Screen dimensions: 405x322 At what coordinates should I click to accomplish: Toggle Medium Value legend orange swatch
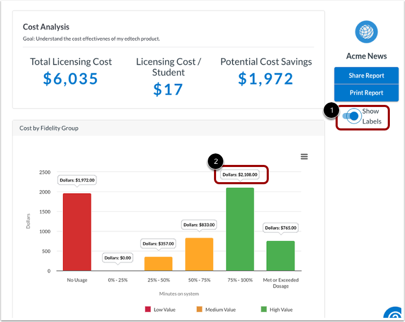pyautogui.click(x=199, y=309)
